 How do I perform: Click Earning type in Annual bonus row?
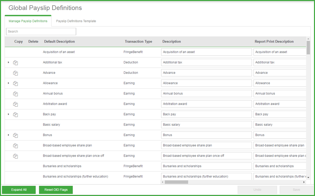click(x=129, y=94)
